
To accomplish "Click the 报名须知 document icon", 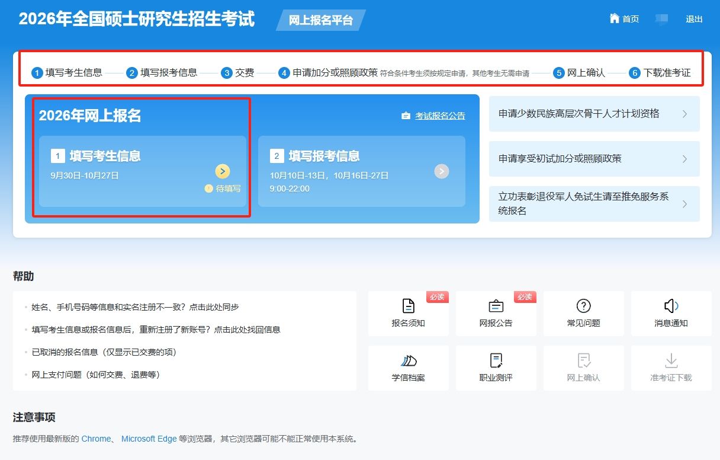I will 408,306.
